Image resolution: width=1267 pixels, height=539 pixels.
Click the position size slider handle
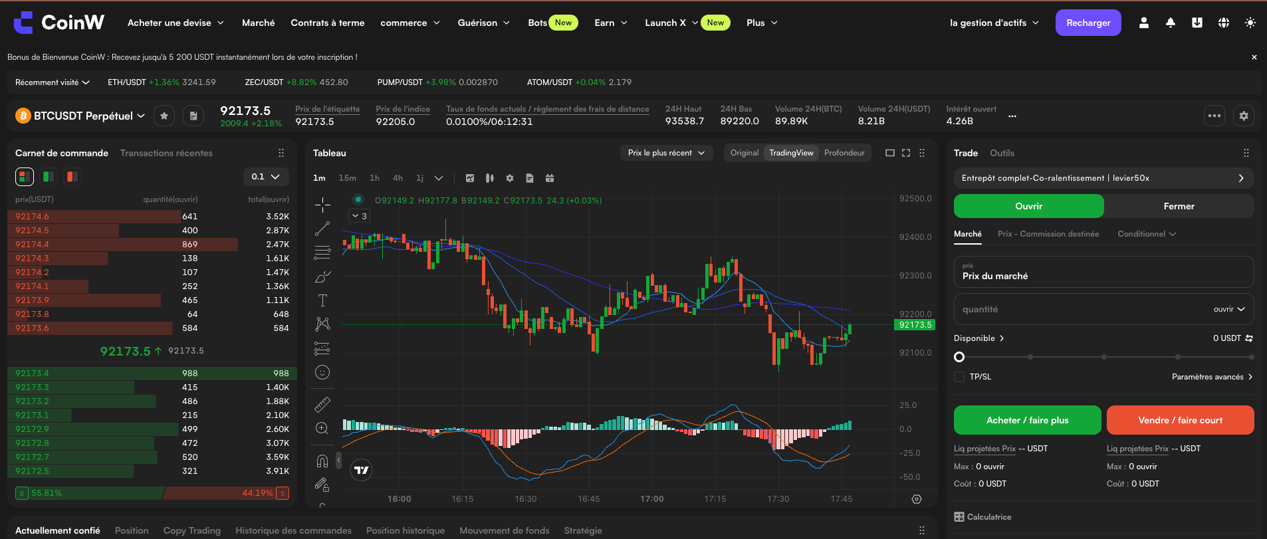pyautogui.click(x=959, y=357)
